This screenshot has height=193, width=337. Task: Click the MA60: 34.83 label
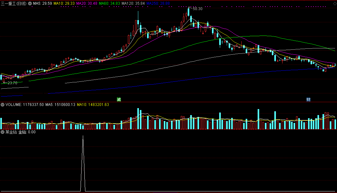pyautogui.click(x=109, y=3)
